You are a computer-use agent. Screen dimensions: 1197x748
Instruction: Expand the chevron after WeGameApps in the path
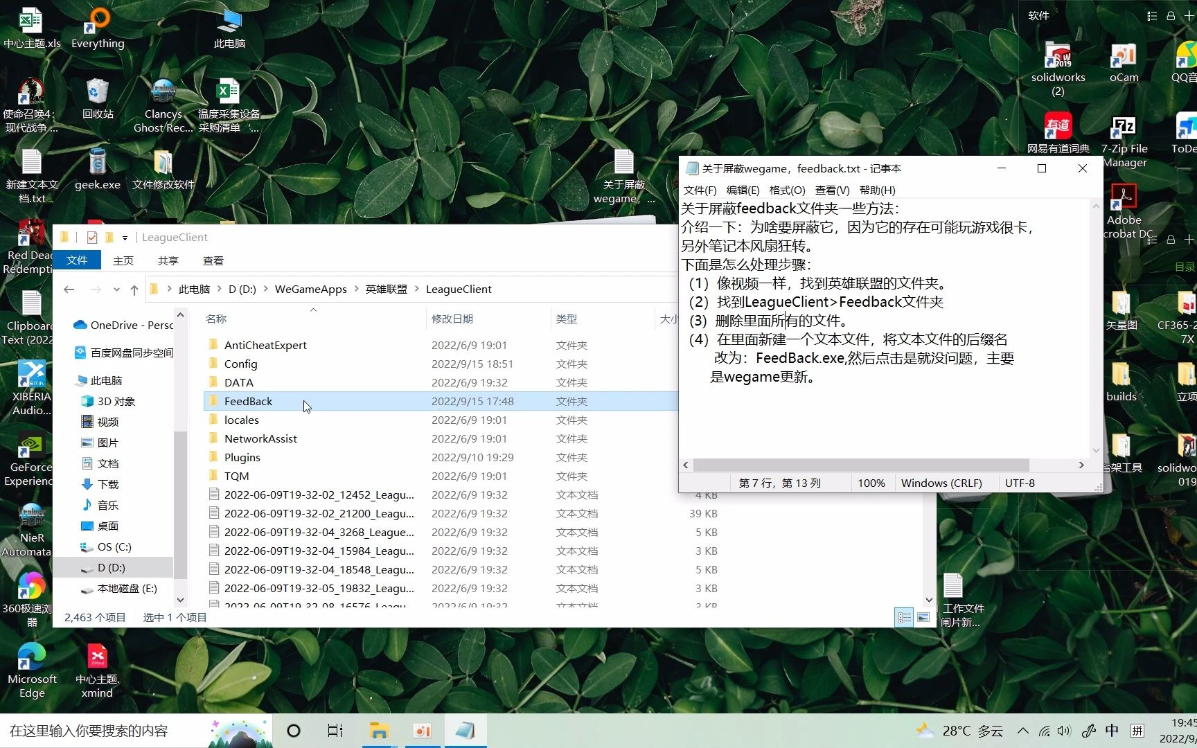357,290
